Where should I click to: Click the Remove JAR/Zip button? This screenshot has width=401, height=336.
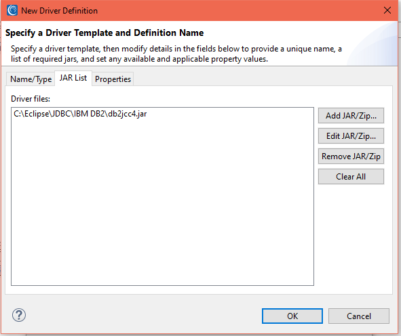[351, 156]
